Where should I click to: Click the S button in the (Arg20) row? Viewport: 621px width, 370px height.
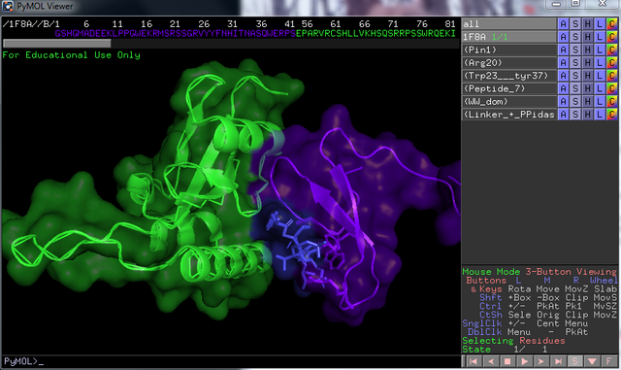(575, 63)
